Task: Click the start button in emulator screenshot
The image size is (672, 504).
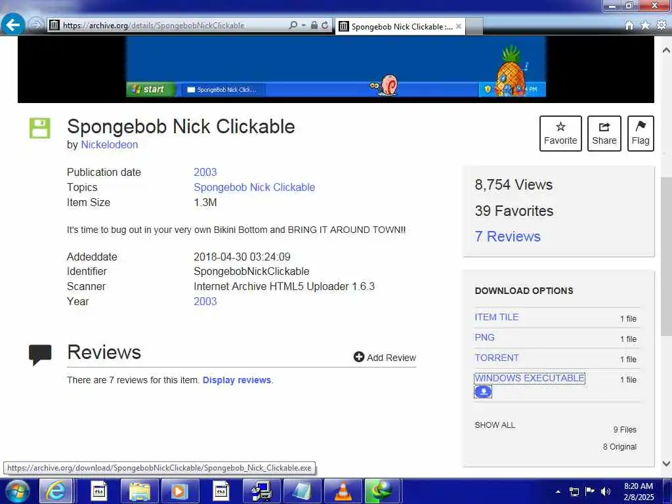Action: coord(151,89)
